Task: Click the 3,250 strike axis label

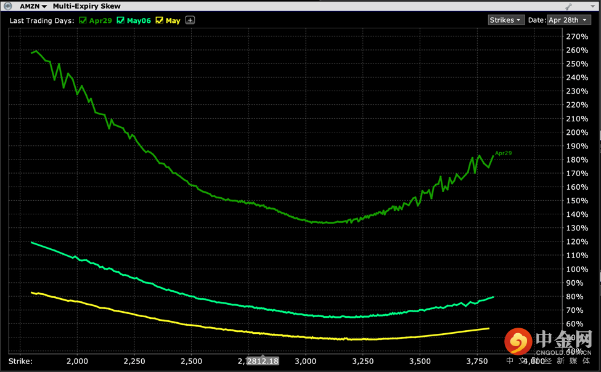Action: (x=362, y=362)
